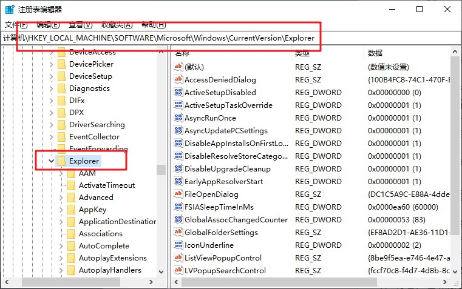Click the tree pane vertical scrollbar thumb
This screenshot has height=289, width=462.
point(161,170)
